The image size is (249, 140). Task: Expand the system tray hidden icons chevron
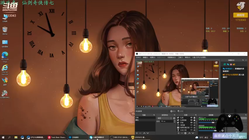[211, 137]
